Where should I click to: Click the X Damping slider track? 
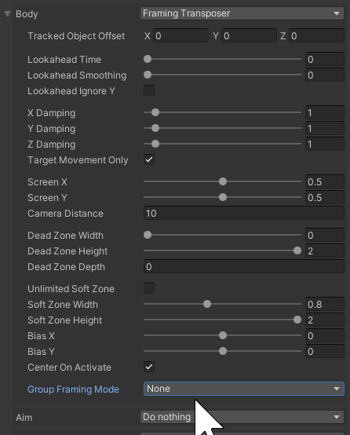tap(222, 112)
